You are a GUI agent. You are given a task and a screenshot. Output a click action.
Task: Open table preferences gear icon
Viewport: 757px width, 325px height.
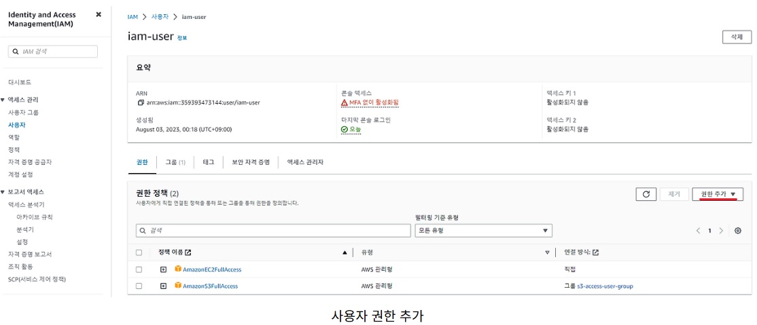point(738,231)
